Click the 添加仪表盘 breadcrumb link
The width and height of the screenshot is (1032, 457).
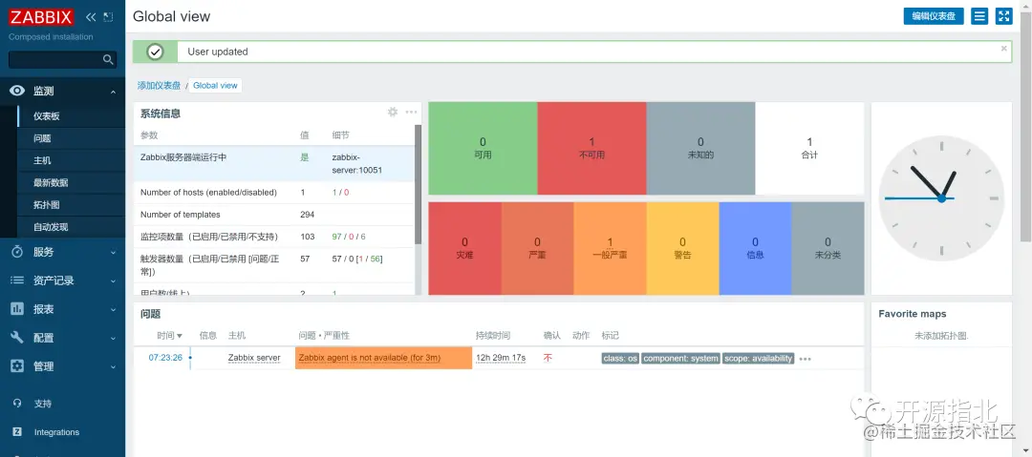(159, 86)
